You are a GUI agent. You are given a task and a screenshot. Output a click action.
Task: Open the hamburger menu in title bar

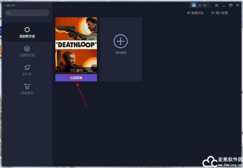click(x=217, y=5)
